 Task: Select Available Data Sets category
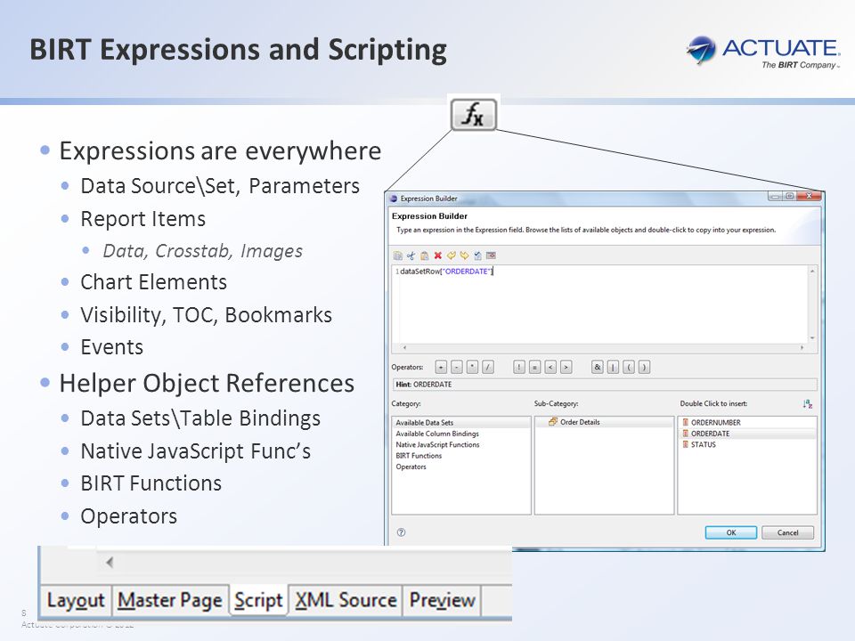460,422
